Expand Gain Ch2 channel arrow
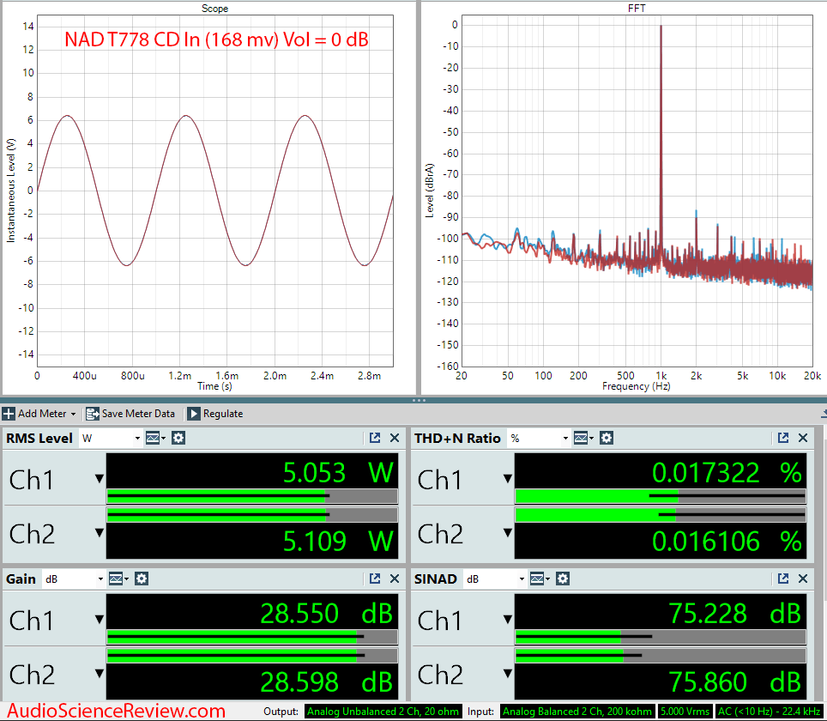 [100, 674]
